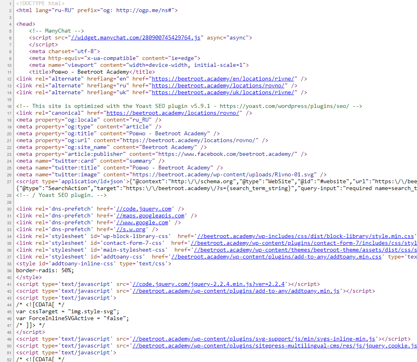Image resolution: width=417 pixels, height=362 pixels.
Task: Open the addtoany.min.css stylesheet link
Action: [276, 257]
